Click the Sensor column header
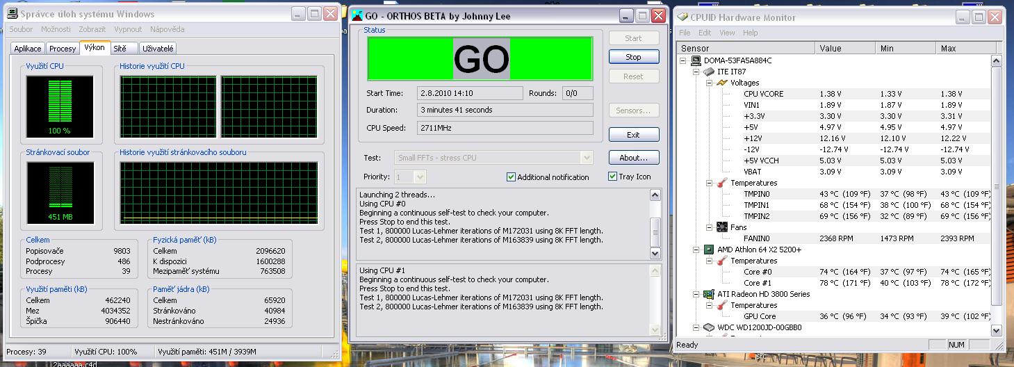1014x367 pixels. (746, 48)
